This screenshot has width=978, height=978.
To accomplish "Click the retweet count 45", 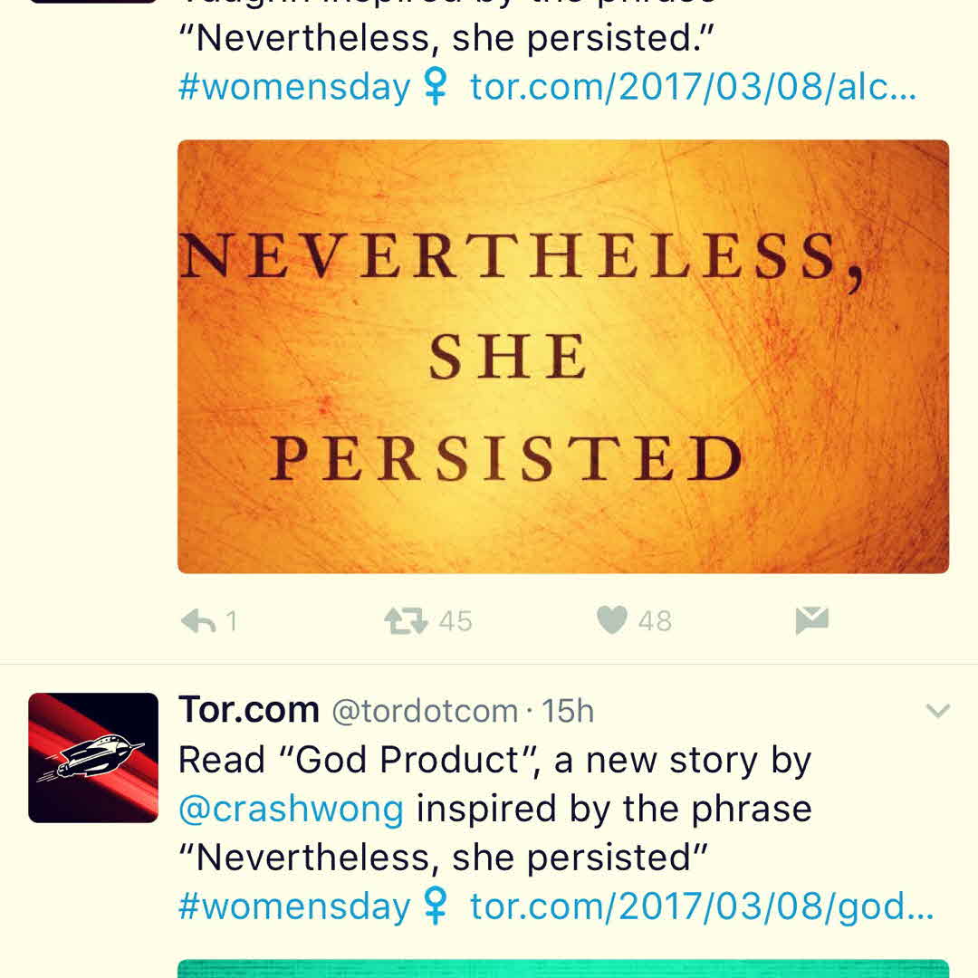I will pos(455,621).
